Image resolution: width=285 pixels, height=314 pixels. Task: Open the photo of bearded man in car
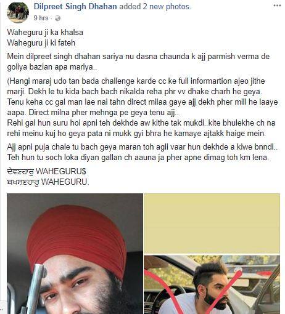[212, 284]
